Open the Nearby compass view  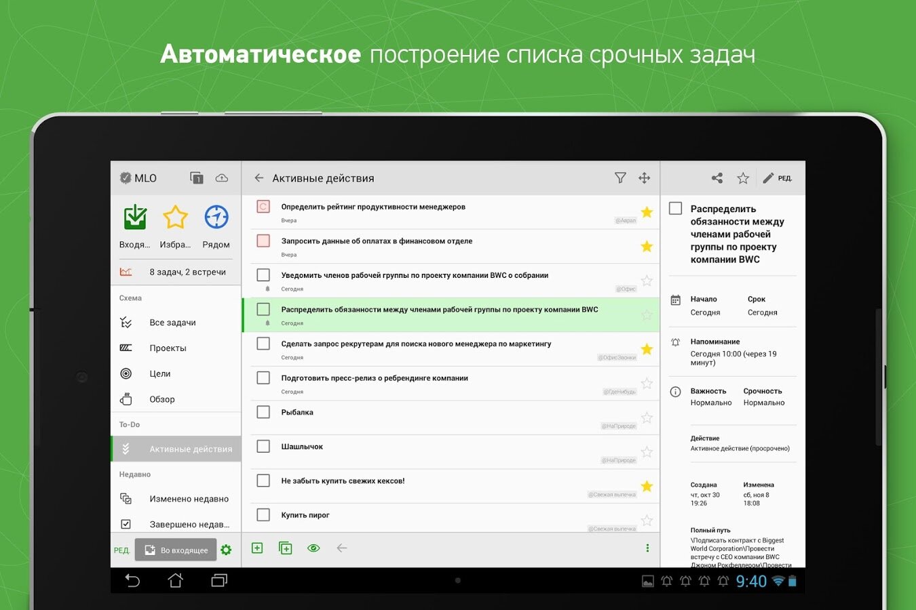(x=216, y=217)
